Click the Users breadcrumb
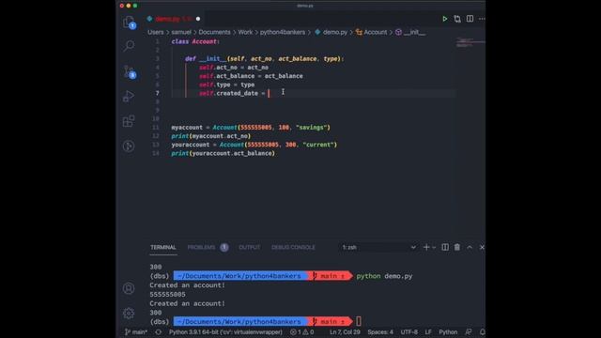 (x=156, y=32)
